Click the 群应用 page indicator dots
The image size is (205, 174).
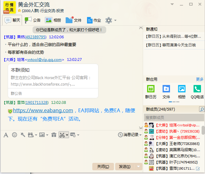174,102
